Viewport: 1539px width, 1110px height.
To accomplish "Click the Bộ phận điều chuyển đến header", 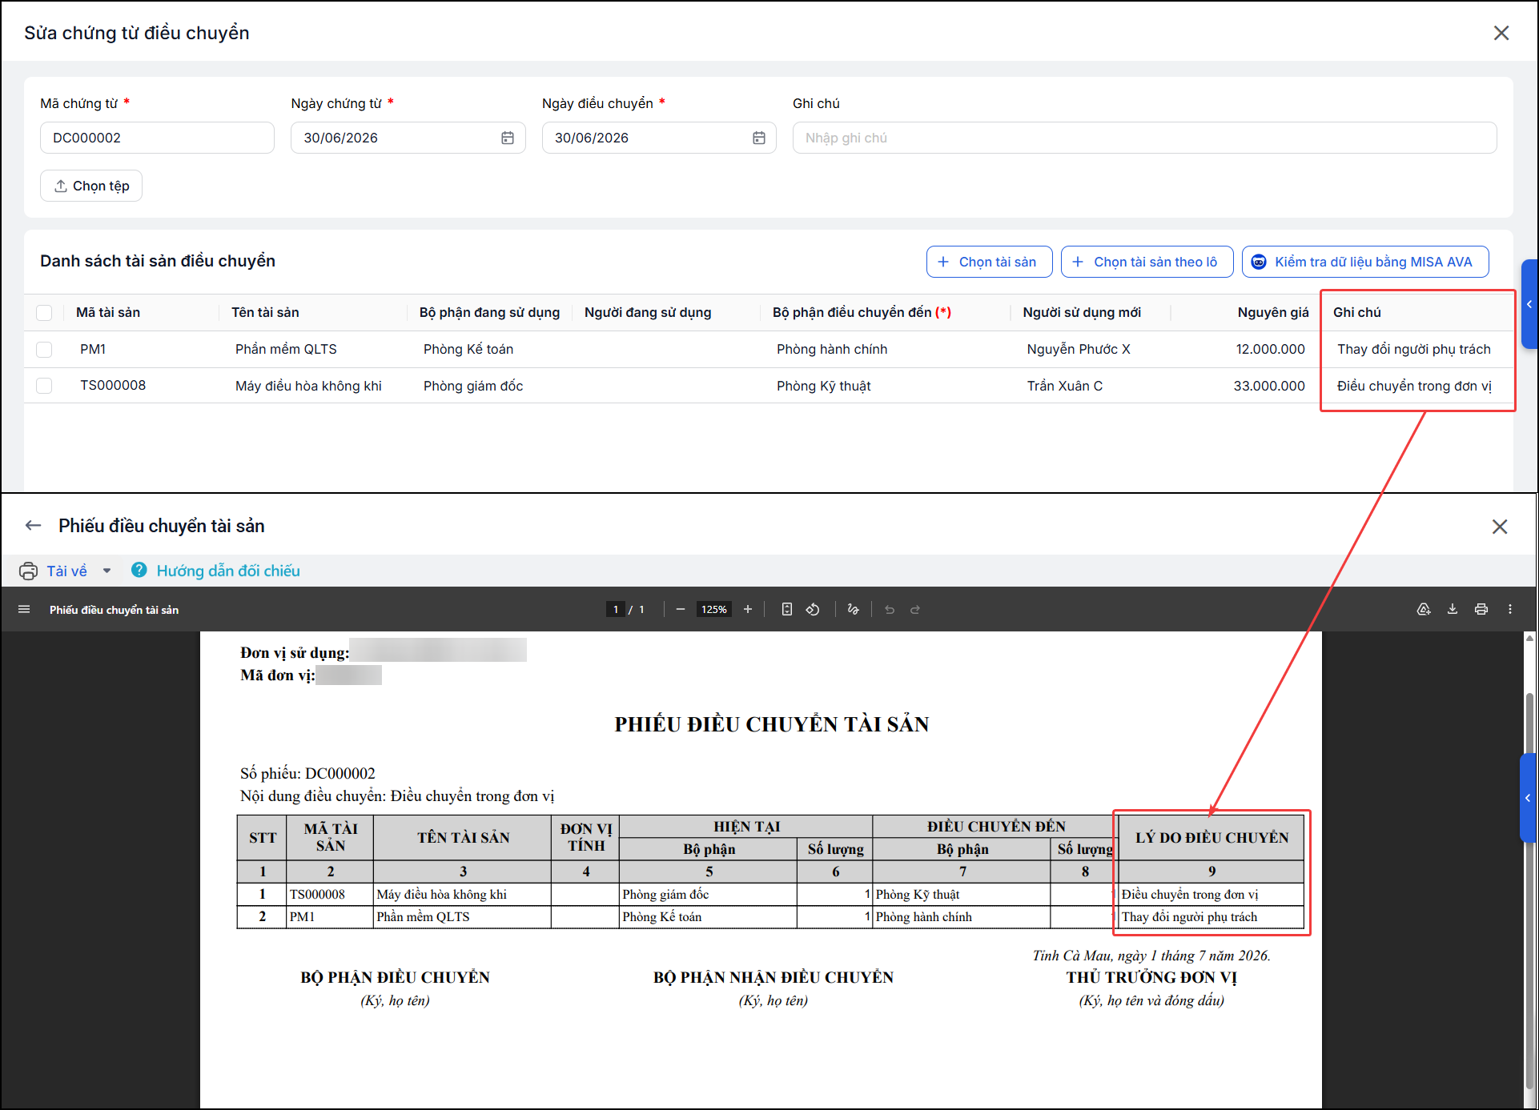I will pyautogui.click(x=862, y=312).
